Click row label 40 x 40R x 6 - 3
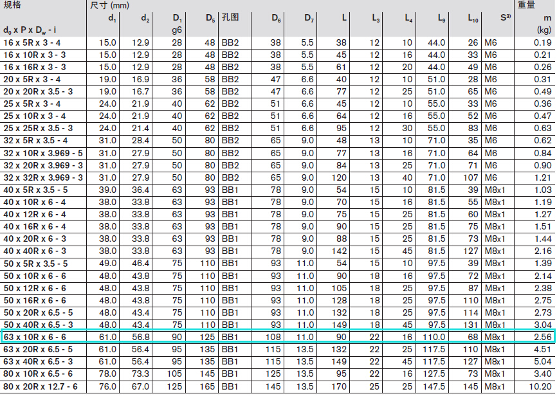Image resolution: width=557 pixels, height=396 pixels. [x=35, y=251]
